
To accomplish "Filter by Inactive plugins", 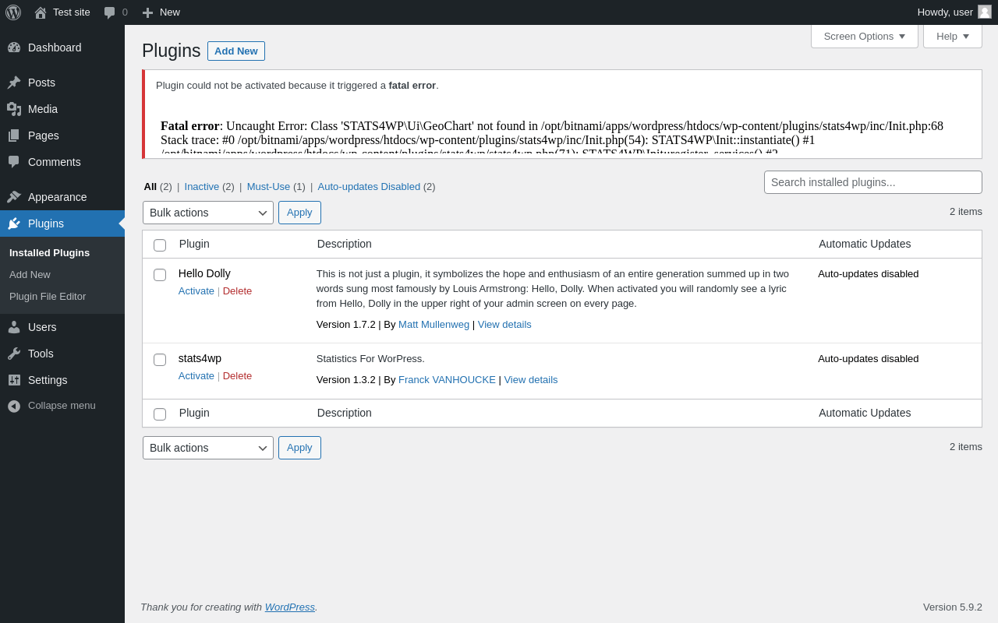I will [202, 186].
